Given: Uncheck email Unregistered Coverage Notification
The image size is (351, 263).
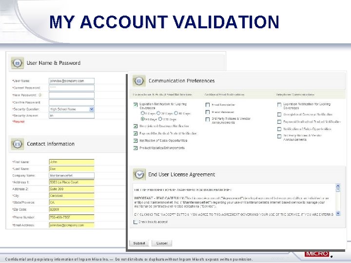Looking at the screenshot, I should 136,126.
